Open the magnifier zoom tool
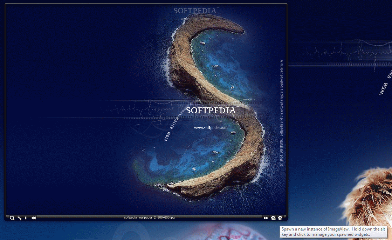392x240 pixels. coord(12,218)
